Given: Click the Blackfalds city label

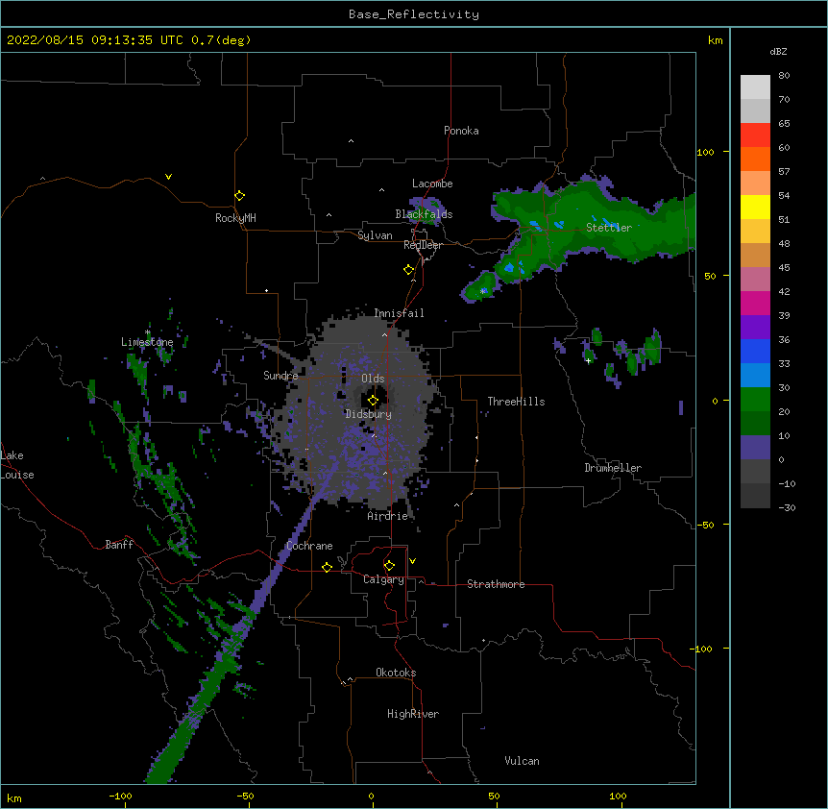Looking at the screenshot, I should point(424,214).
